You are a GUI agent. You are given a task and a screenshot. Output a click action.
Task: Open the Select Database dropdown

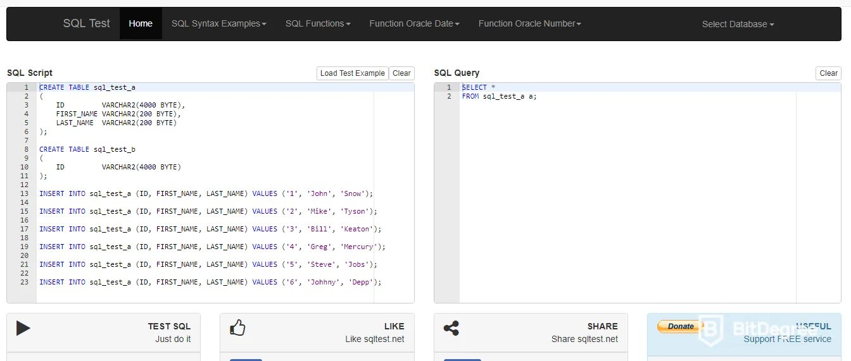(x=738, y=24)
